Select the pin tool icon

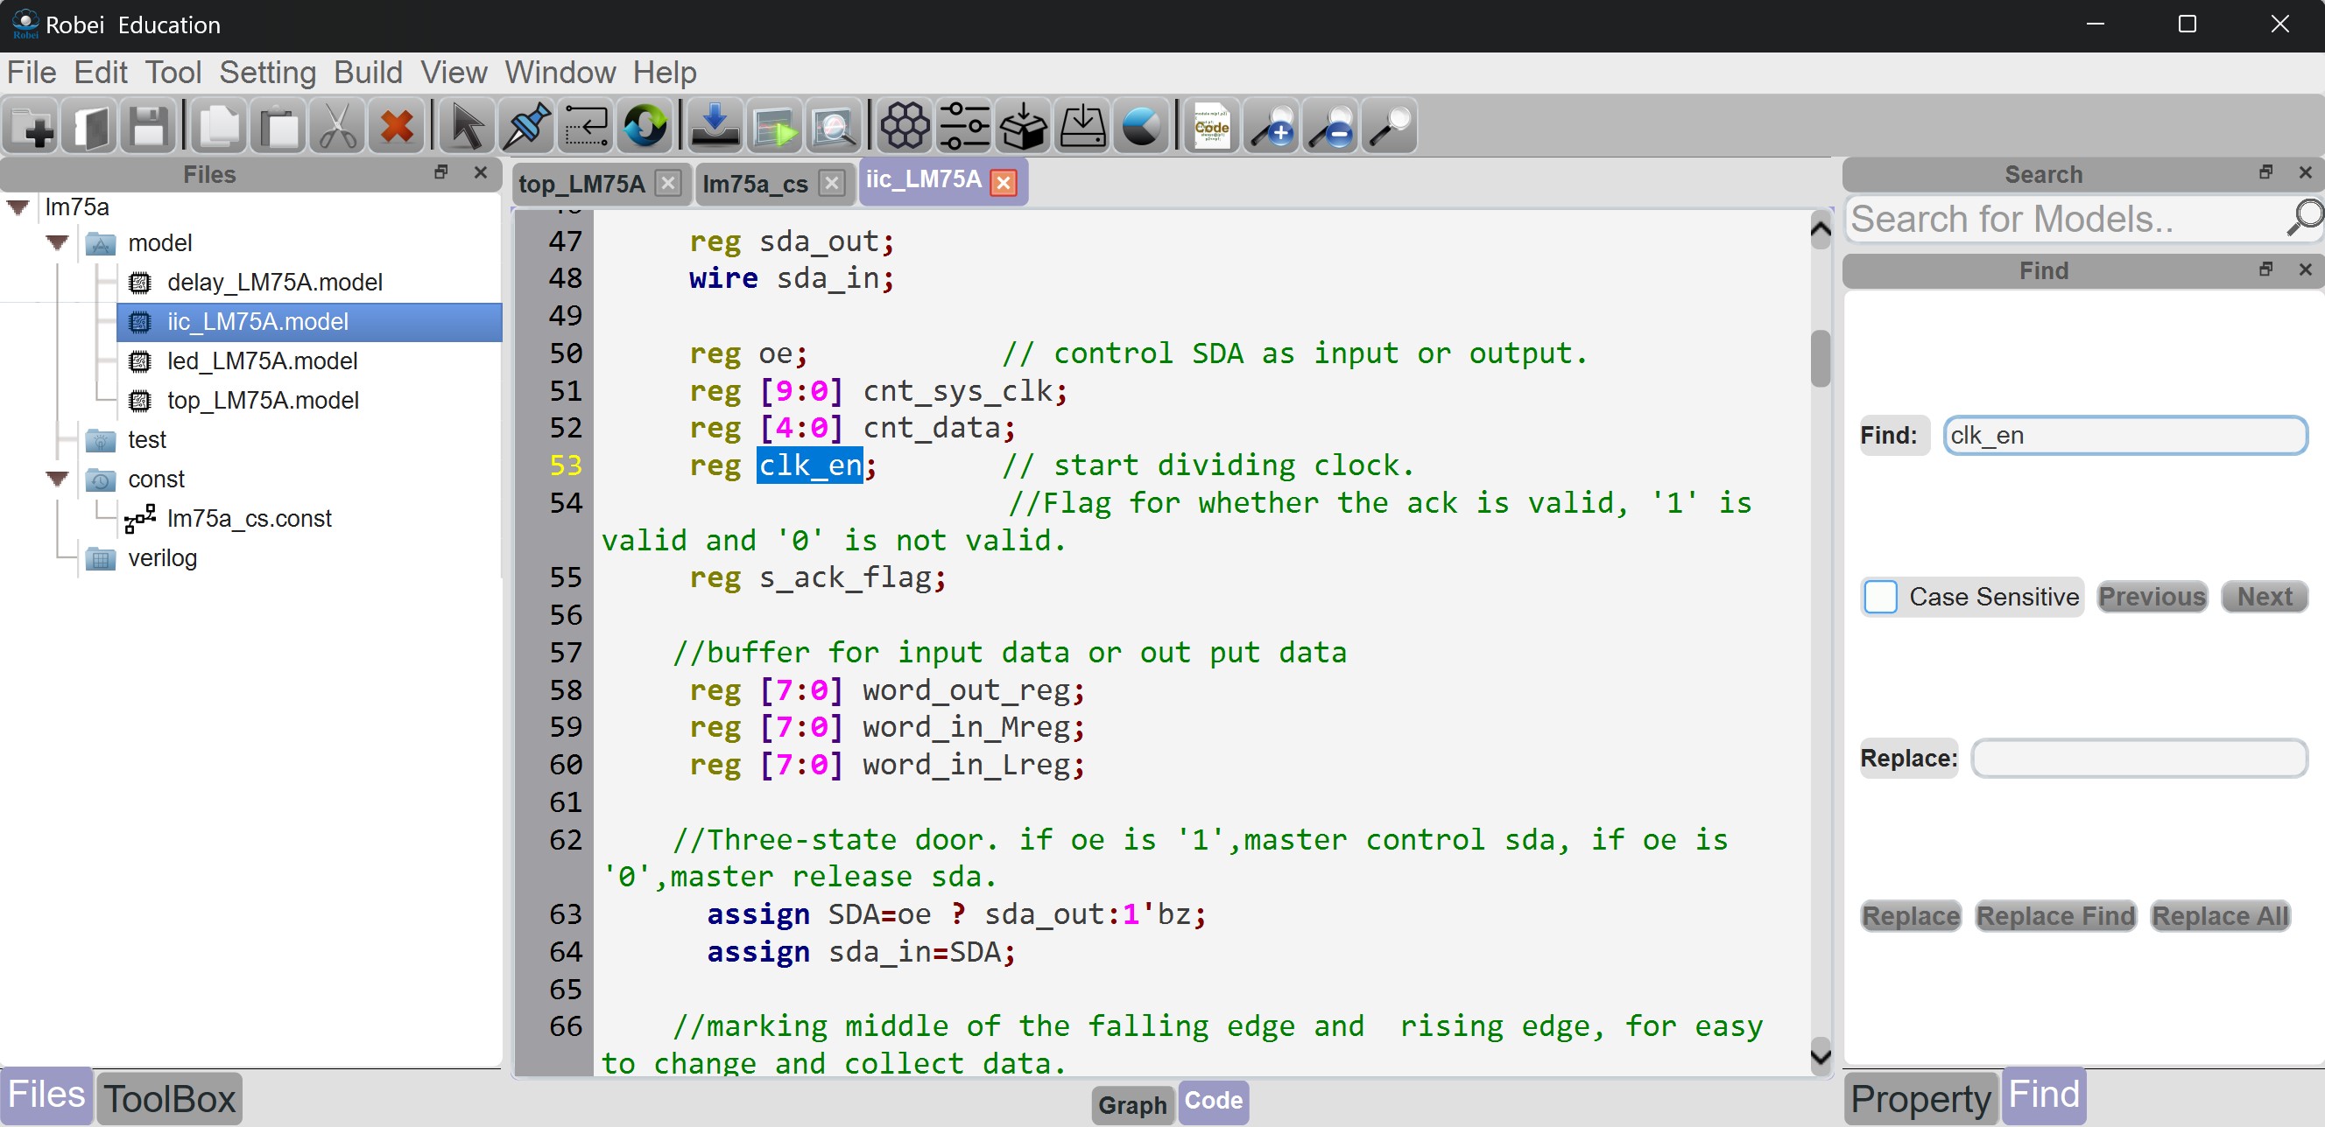pos(526,126)
